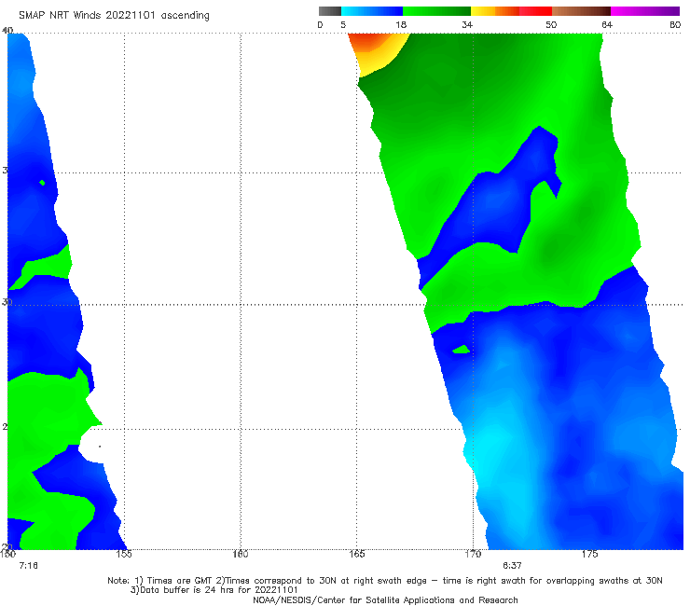The image size is (690, 606).
Task: Click the "50" label under the color bar
Action: (551, 25)
